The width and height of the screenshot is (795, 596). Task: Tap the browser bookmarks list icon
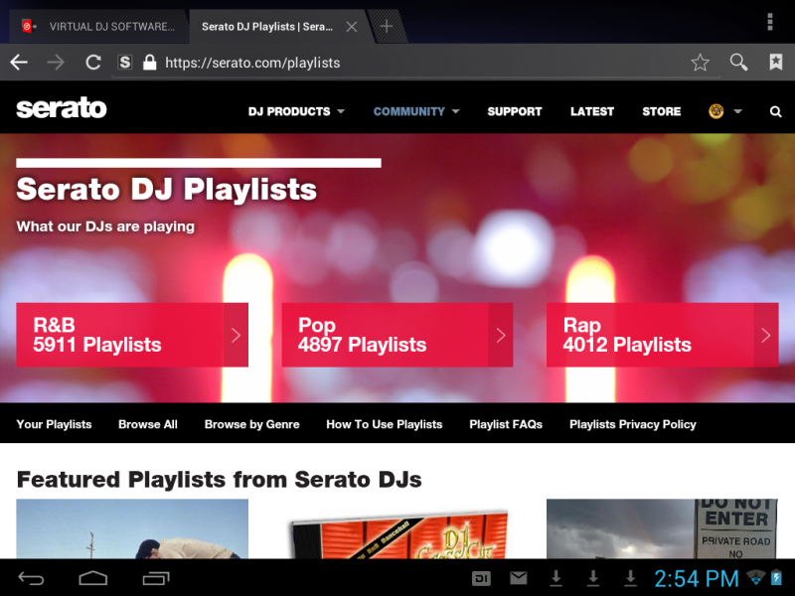(775, 63)
